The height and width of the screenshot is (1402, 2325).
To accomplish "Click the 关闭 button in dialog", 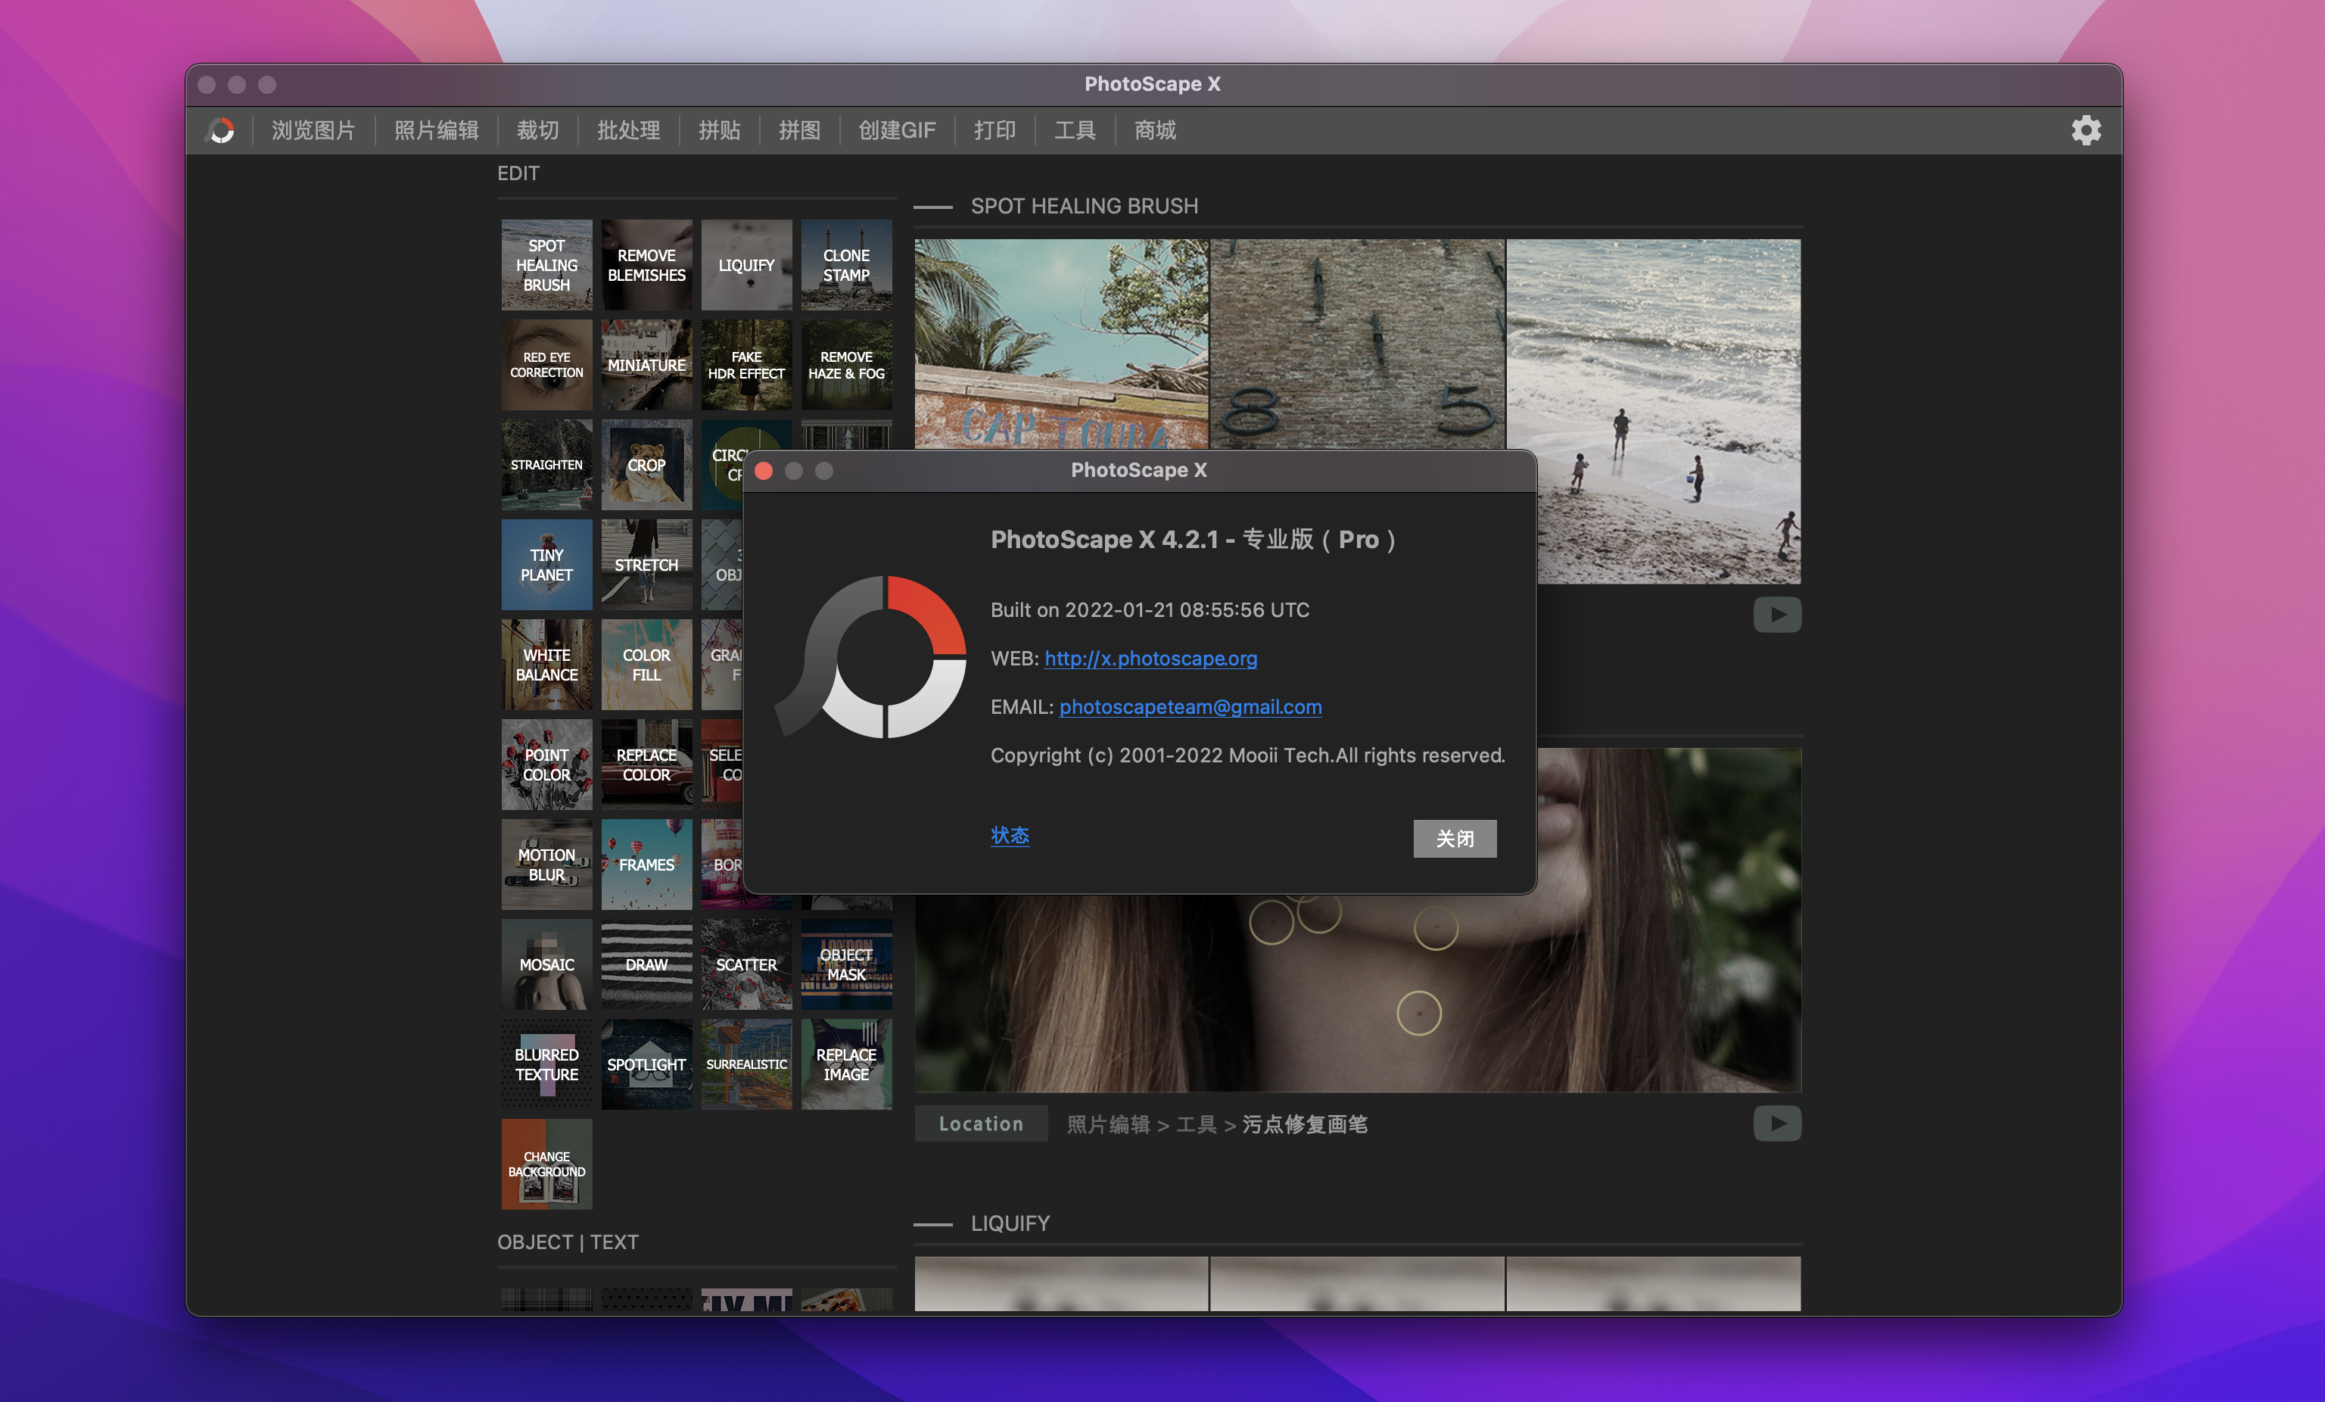I will [x=1454, y=838].
